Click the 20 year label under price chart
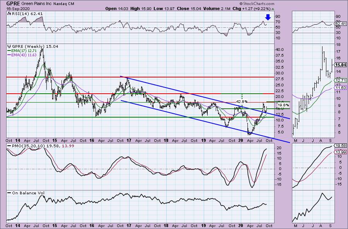 click(x=241, y=140)
